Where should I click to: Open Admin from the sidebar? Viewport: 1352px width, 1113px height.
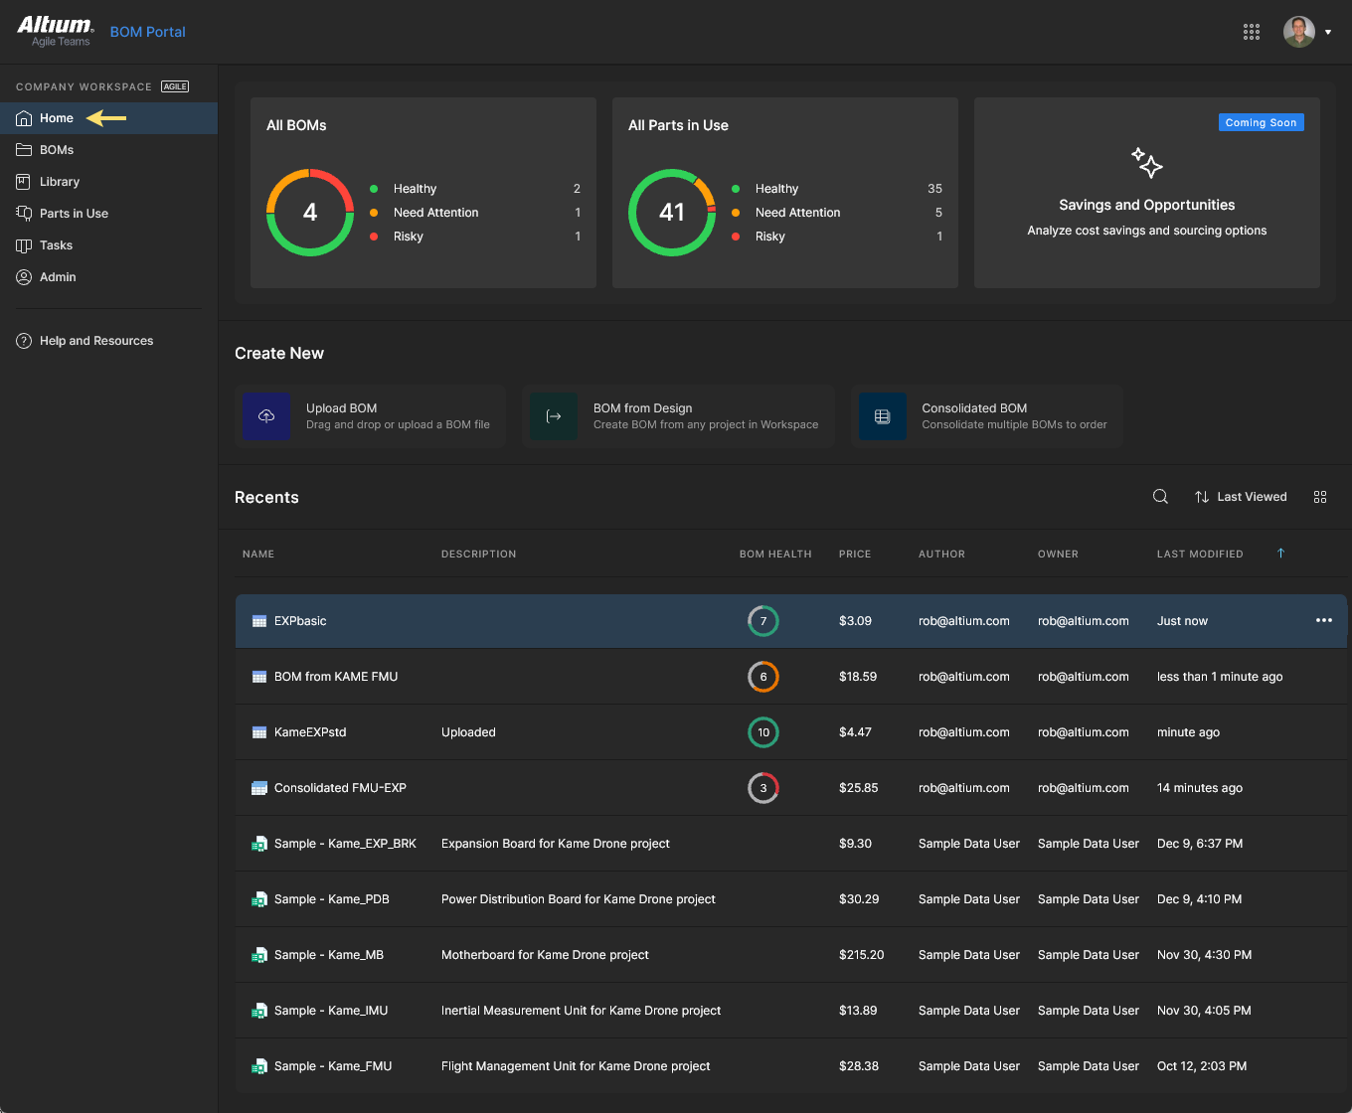58,277
